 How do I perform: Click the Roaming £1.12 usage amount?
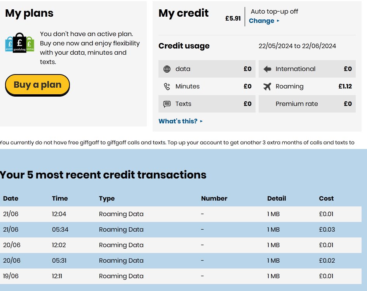click(345, 87)
